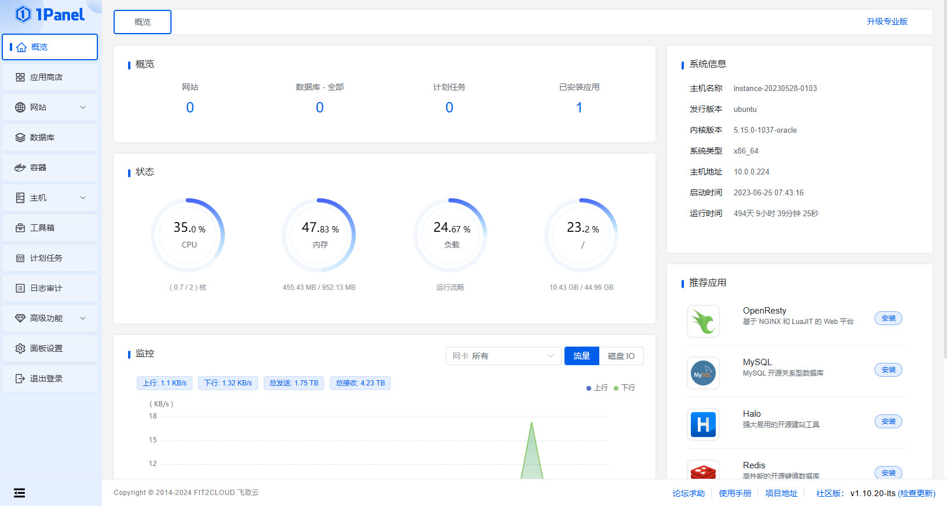Screen dimensions: 947x506
Task: Click the 下行: 1.32 KB/s tag
Action: tap(228, 383)
